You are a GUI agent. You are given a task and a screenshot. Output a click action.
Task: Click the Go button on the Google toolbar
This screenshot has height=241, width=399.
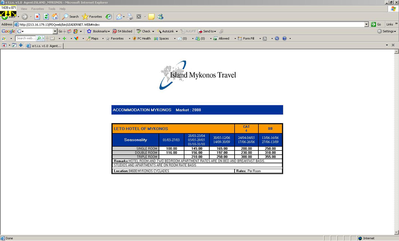(60, 31)
